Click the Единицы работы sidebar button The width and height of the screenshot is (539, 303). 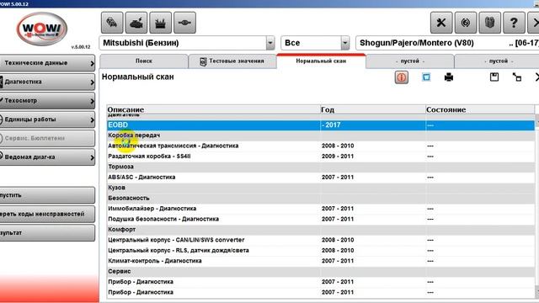pos(47,120)
